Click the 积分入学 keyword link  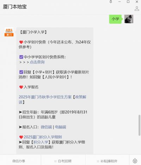(41, 142)
